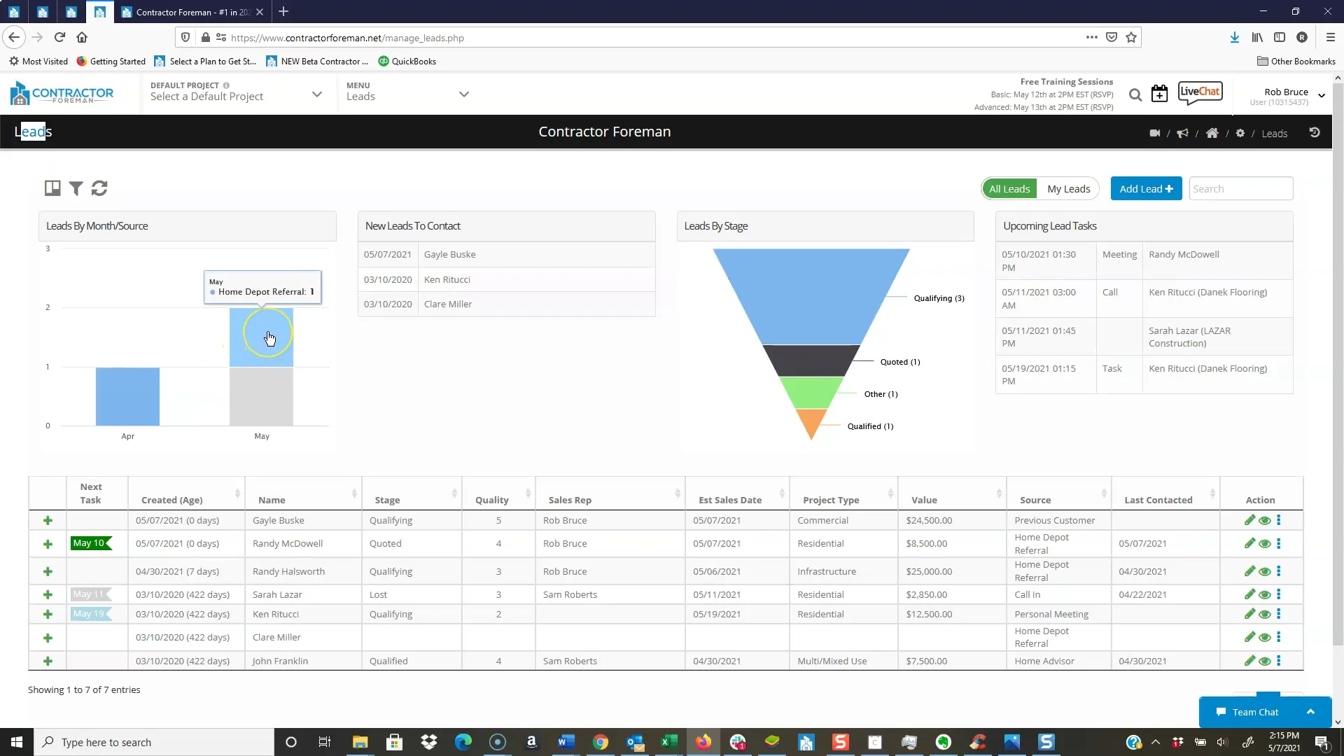Image resolution: width=1344 pixels, height=756 pixels.
Task: View Clare Miller lead with eye icon
Action: (1264, 638)
